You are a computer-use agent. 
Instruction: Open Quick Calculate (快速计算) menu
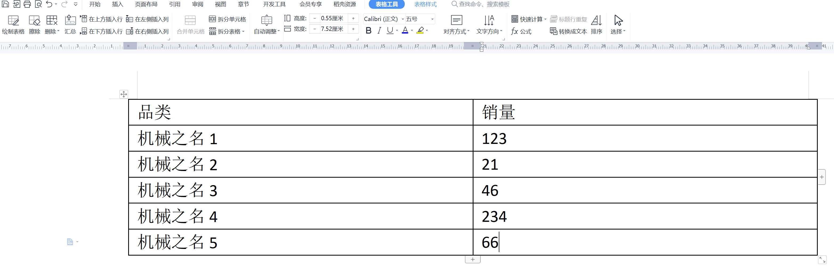(x=529, y=19)
